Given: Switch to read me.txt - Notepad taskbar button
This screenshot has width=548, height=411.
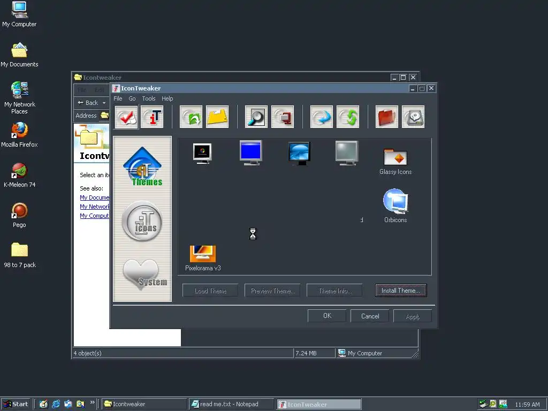Looking at the screenshot, I should click(x=231, y=404).
